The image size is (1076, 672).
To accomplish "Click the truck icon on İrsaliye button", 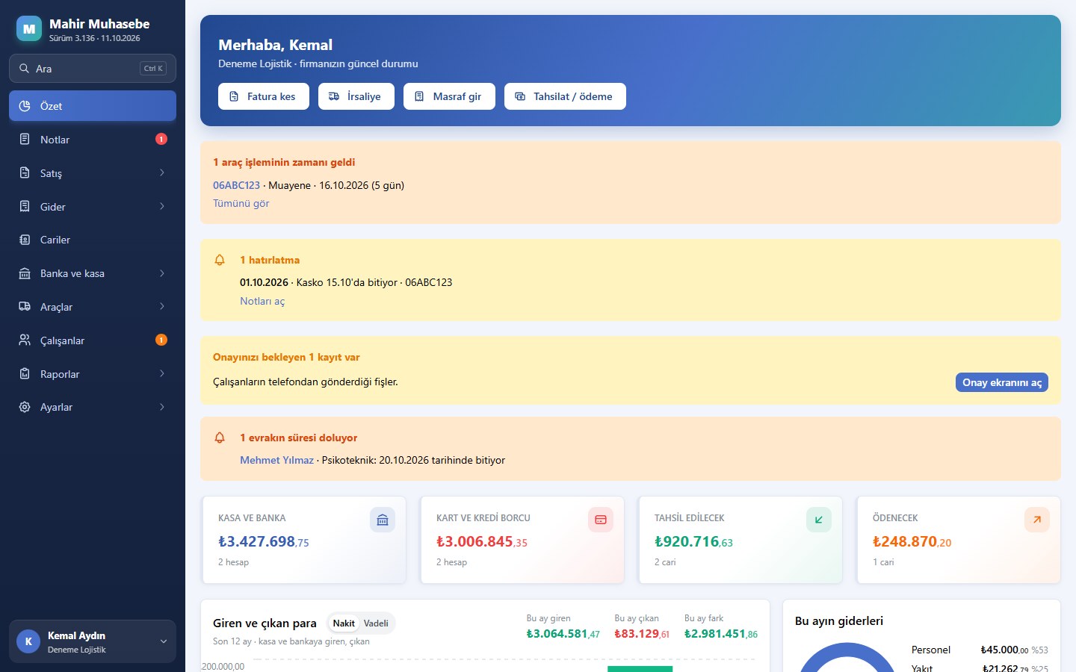I will [334, 96].
